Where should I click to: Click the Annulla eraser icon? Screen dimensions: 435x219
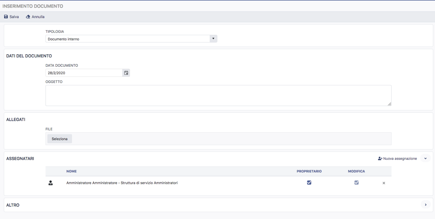pos(28,17)
